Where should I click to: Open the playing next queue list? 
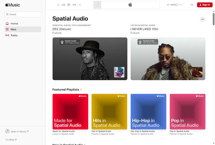click(192, 5)
